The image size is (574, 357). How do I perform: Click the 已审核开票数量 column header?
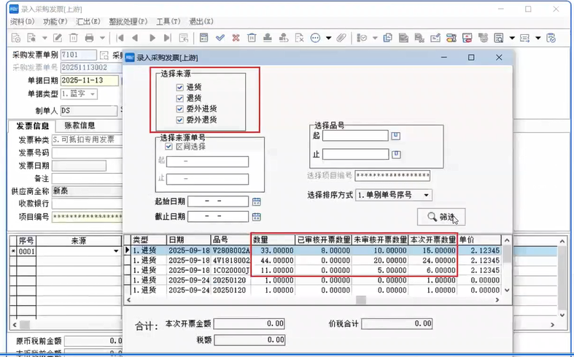(323, 239)
